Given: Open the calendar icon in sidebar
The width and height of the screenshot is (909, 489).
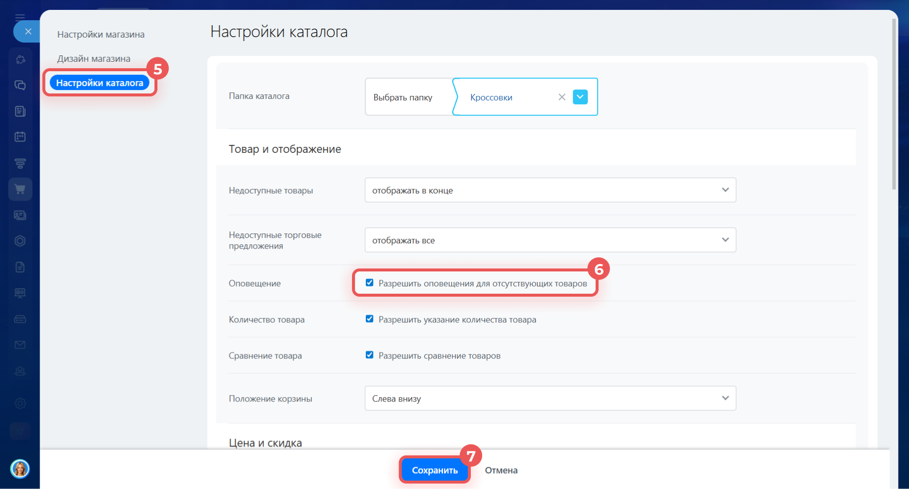Looking at the screenshot, I should point(20,137).
